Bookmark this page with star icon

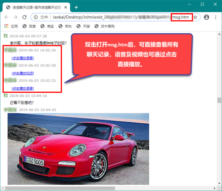coord(195,17)
